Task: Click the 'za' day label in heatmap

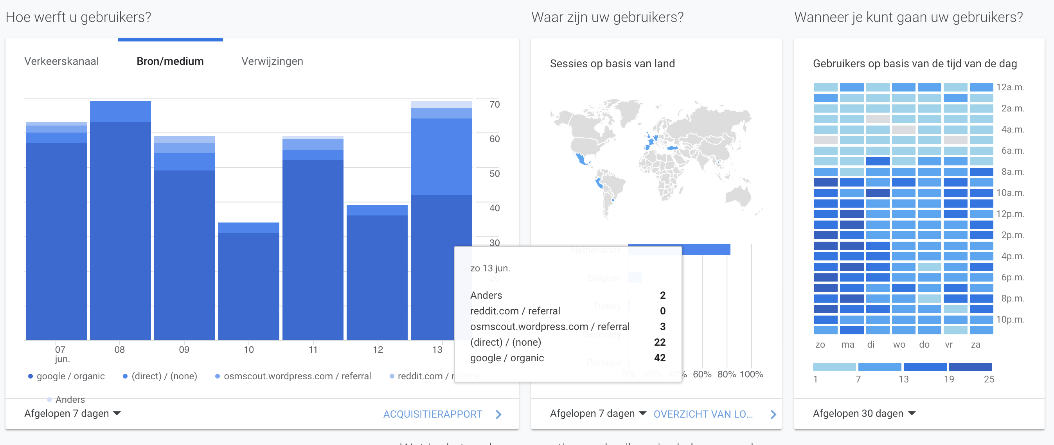Action: coord(975,345)
